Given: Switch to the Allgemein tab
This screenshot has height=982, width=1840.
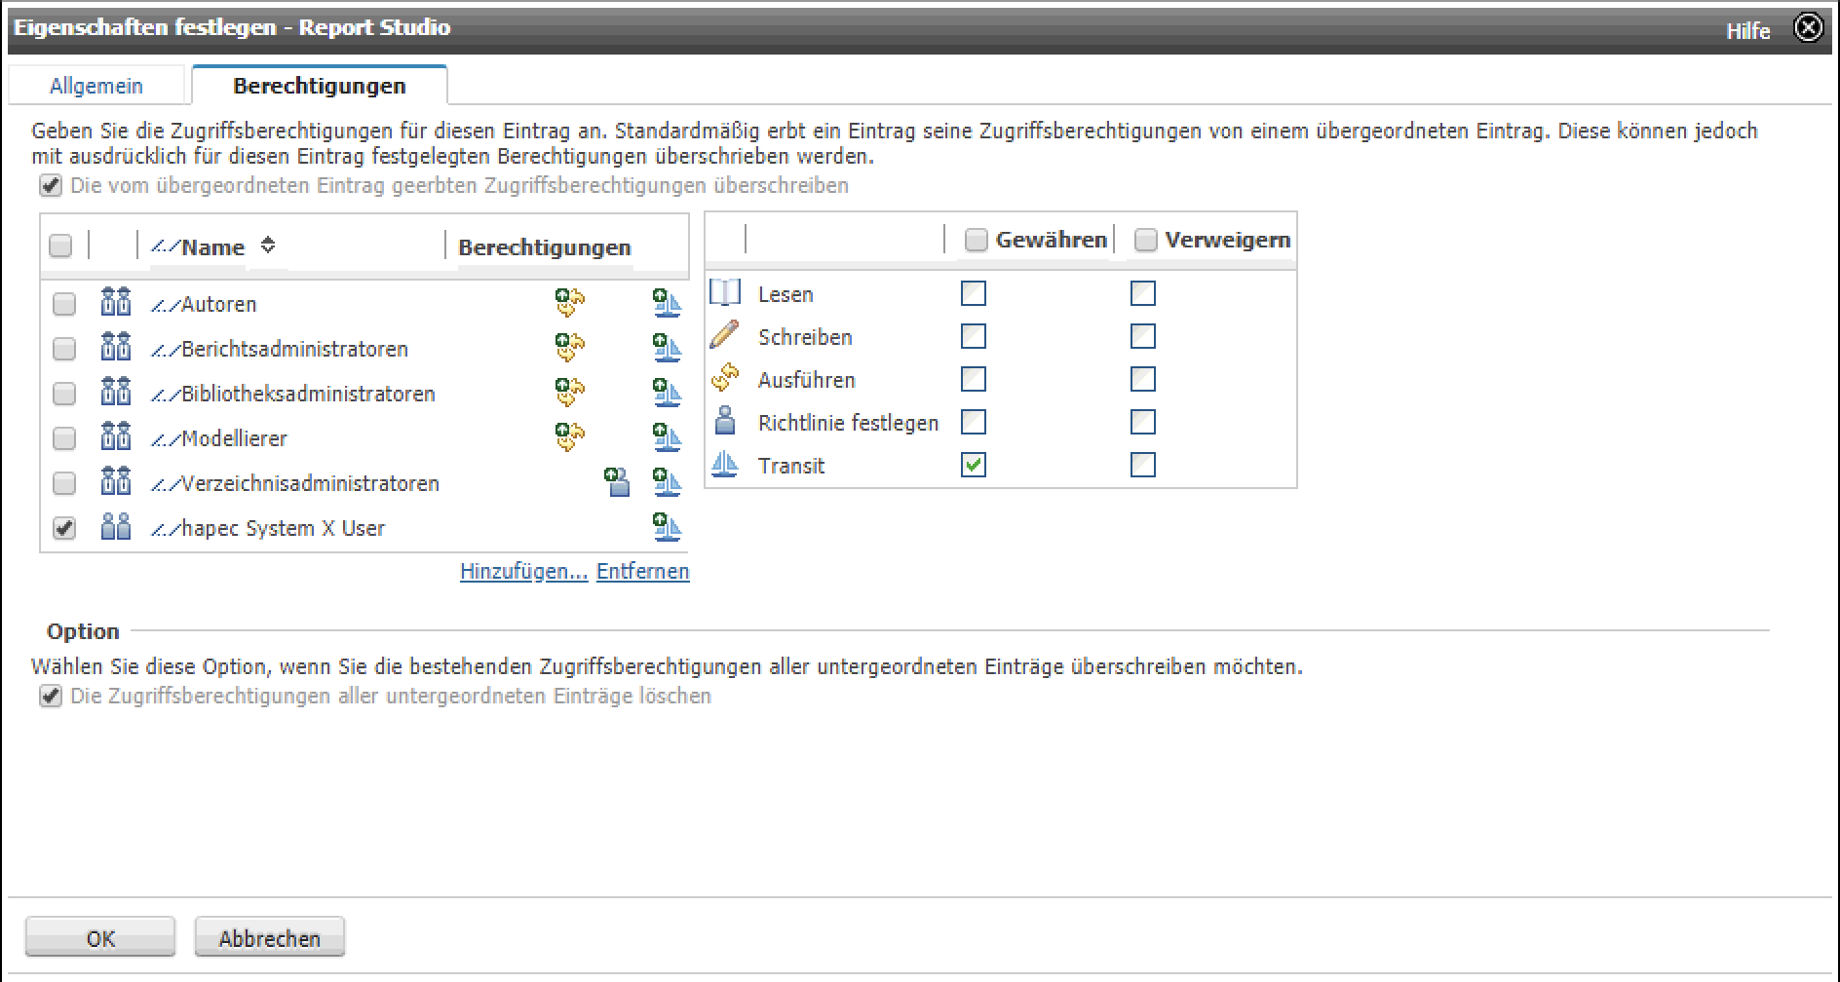Looking at the screenshot, I should coord(96,86).
